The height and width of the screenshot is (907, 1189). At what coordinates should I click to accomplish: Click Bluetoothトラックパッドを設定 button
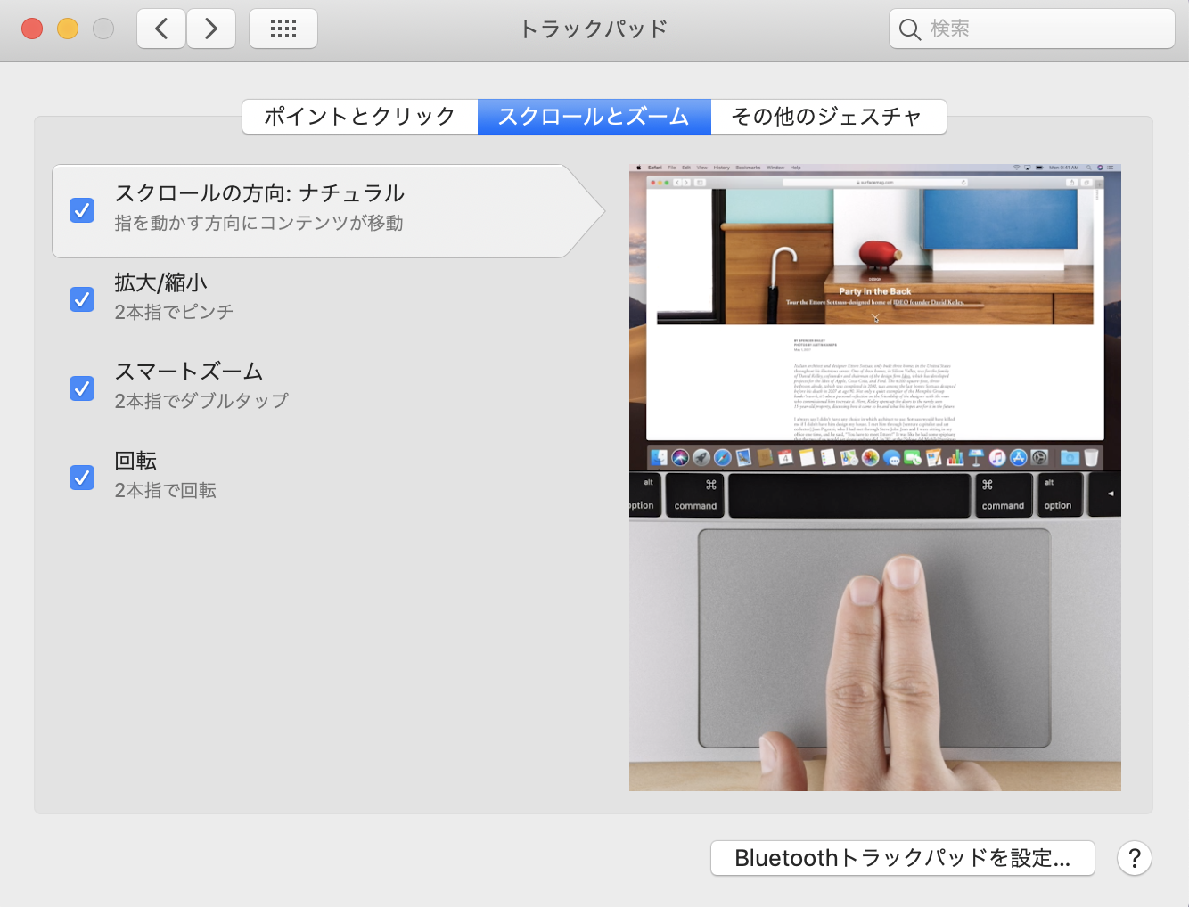[902, 857]
